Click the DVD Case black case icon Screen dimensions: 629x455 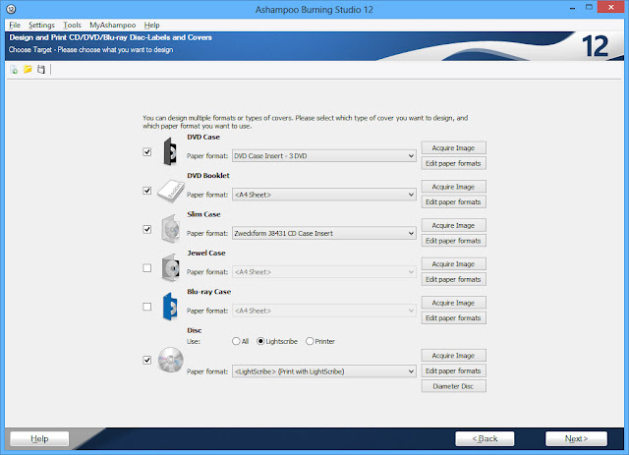170,151
